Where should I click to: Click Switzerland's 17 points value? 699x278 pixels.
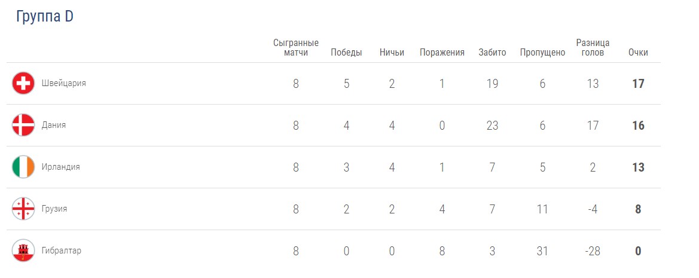638,84
